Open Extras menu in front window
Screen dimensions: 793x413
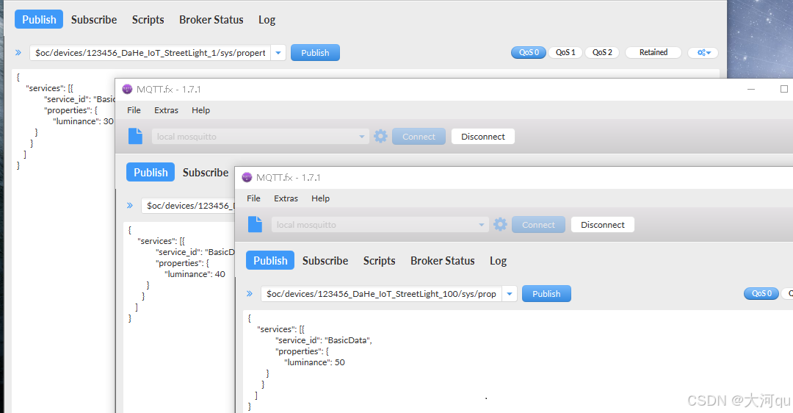(286, 198)
